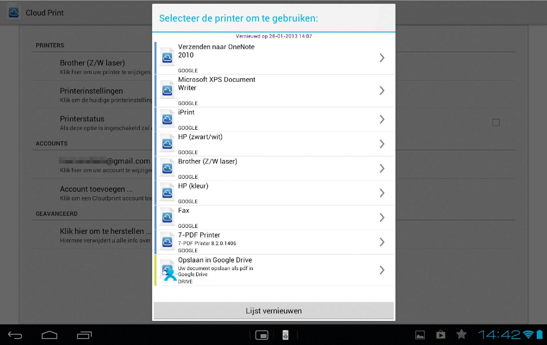This screenshot has height=345, width=547.
Task: Tap the cloud icon beside HP (kleur)
Action: click(167, 193)
